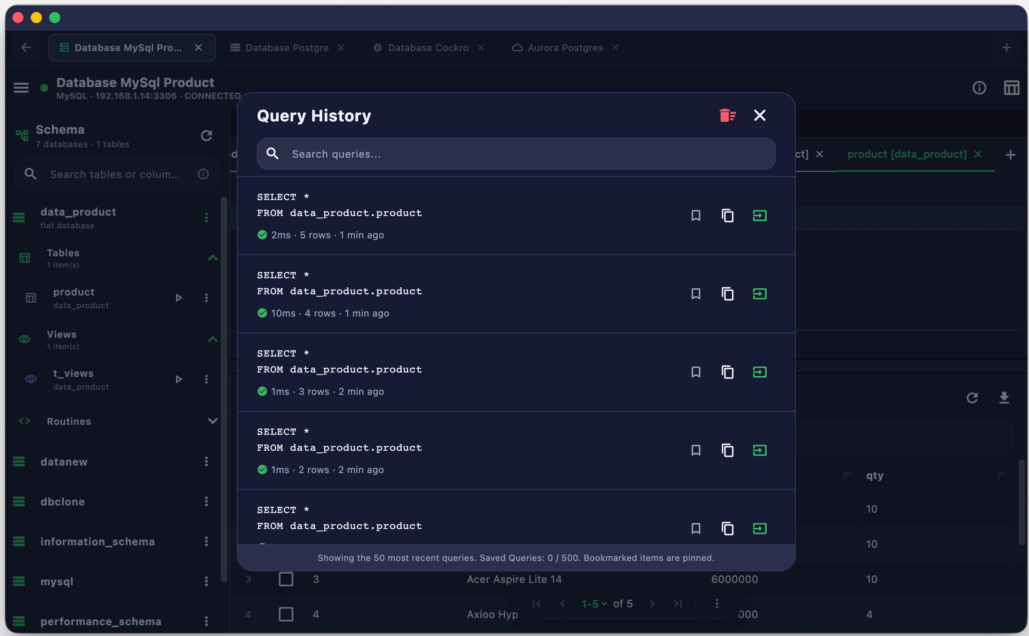Add a new query tab
1029x636 pixels.
[x=1011, y=155]
